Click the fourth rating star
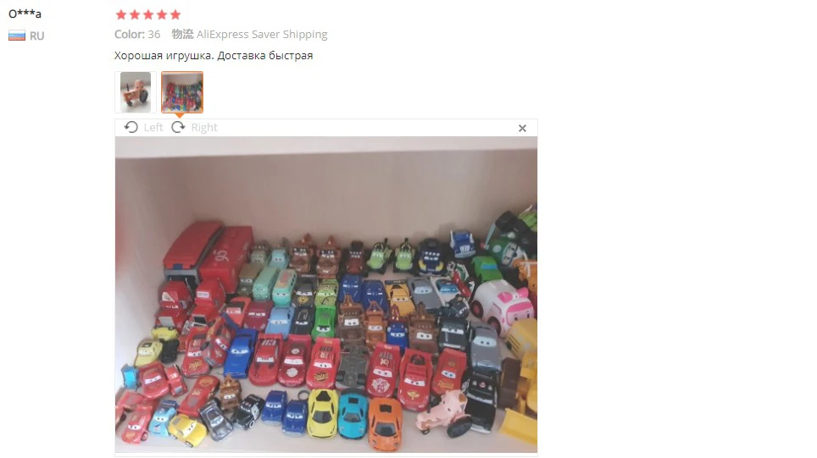 click(162, 14)
